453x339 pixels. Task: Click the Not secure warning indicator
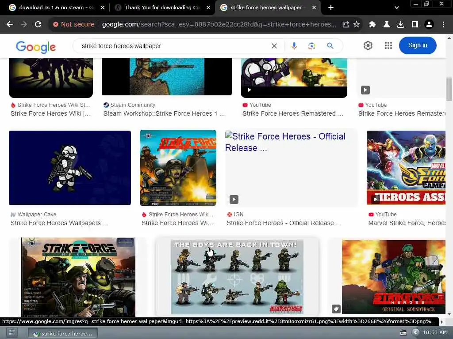(74, 25)
